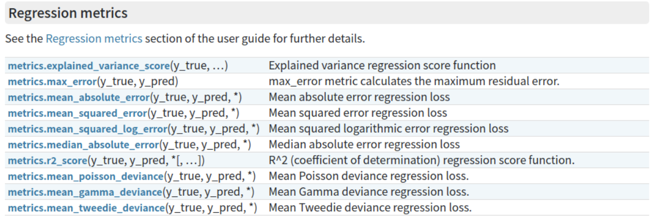651x220 pixels.
Task: Open metrics.mean_squared_error page
Action: pyautogui.click(x=78, y=113)
